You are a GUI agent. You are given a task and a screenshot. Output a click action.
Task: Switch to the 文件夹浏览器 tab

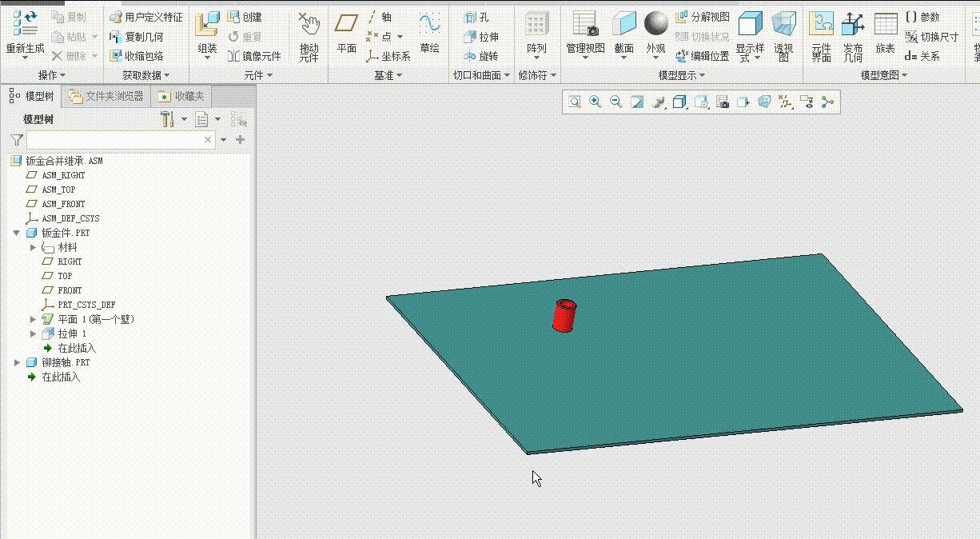106,96
